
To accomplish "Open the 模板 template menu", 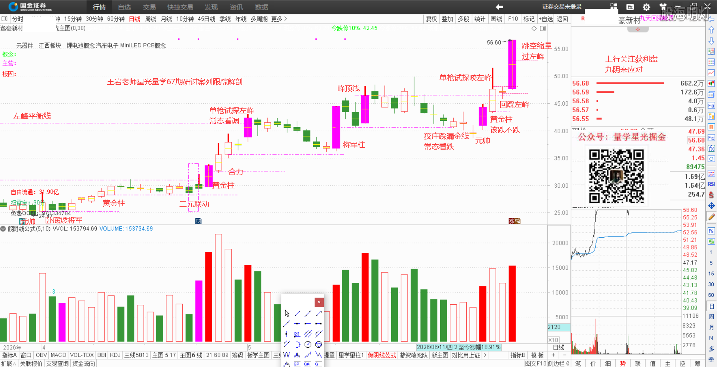I will (537, 355).
